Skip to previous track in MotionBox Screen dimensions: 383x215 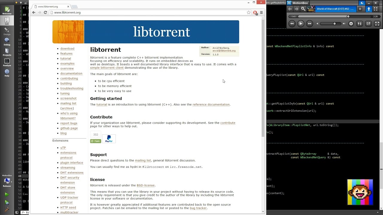(292, 24)
